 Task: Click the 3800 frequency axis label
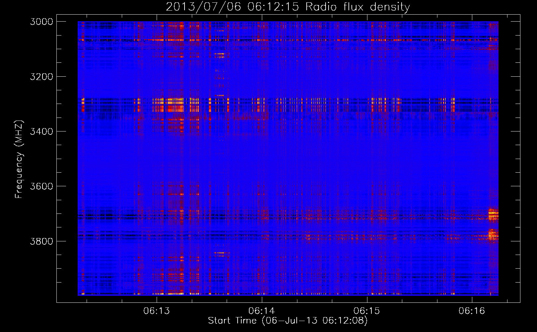coord(41,241)
